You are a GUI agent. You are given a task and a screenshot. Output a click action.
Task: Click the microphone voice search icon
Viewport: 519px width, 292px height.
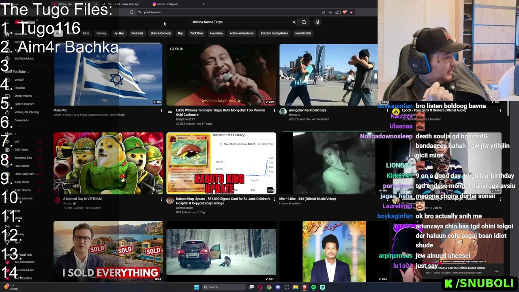(x=317, y=22)
